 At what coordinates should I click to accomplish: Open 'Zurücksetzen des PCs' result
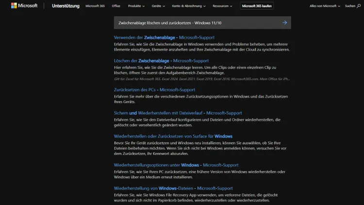coord(154,90)
